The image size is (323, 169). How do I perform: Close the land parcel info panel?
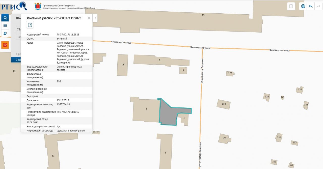(89, 18)
